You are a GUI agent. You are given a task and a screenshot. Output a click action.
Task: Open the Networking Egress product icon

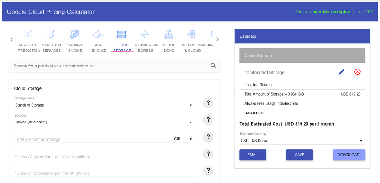[145, 34]
